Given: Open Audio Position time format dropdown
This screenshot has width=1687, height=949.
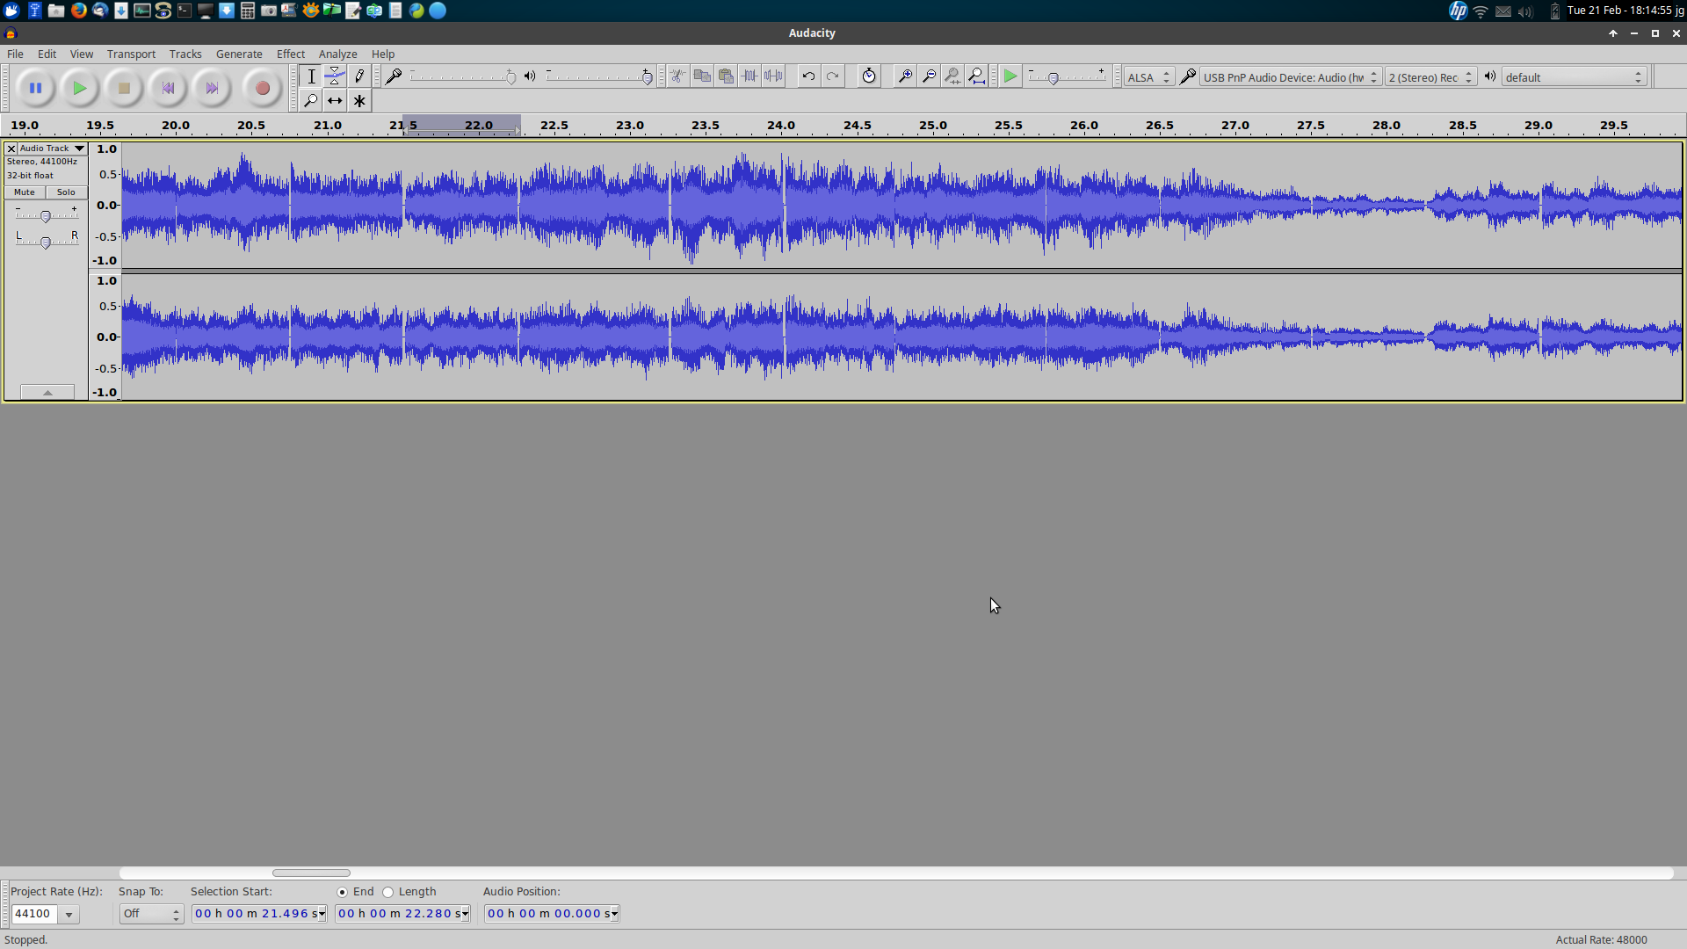Looking at the screenshot, I should pyautogui.click(x=614, y=914).
